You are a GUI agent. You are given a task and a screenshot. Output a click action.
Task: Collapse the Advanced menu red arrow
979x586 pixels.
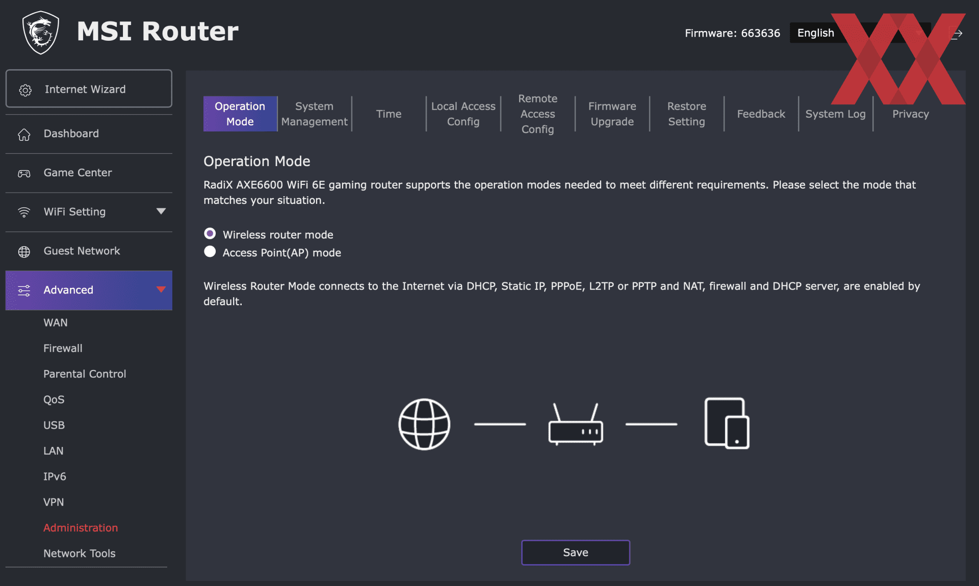point(161,289)
